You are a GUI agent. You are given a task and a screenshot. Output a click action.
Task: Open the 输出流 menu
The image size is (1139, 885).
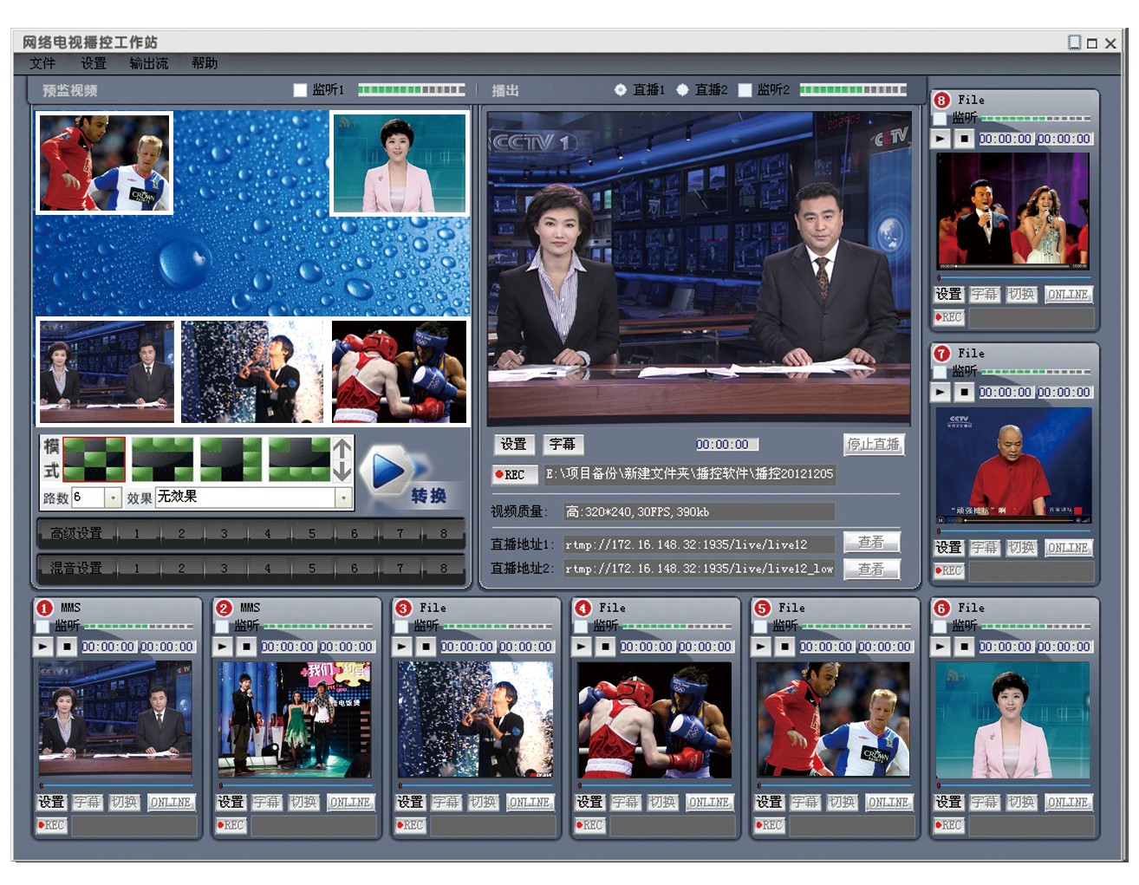point(148,63)
